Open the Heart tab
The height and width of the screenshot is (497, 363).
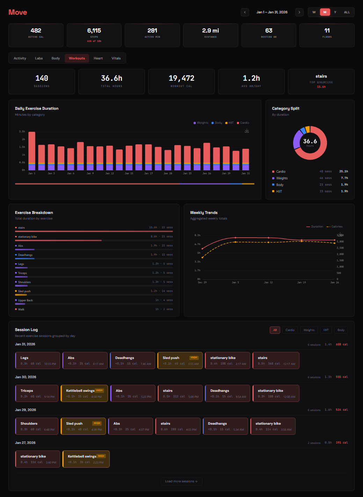[x=98, y=58]
